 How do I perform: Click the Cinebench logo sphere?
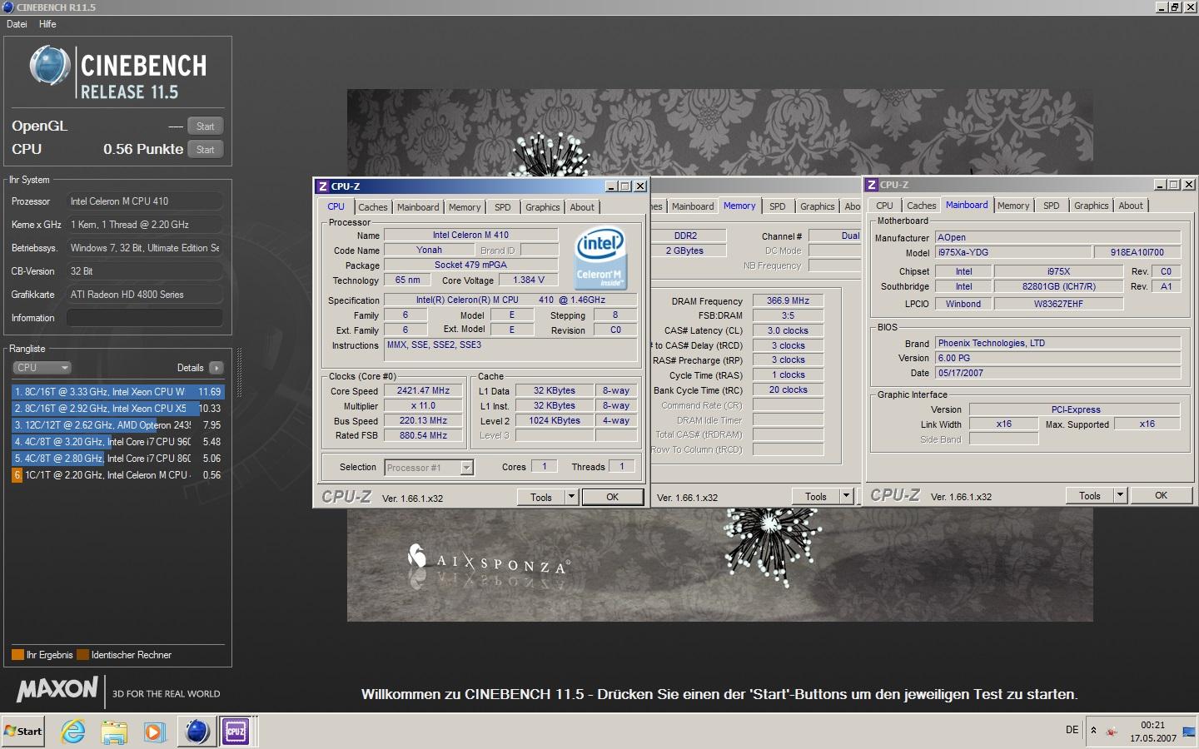49,66
